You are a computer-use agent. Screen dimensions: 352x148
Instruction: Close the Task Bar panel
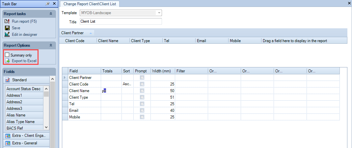[54, 4]
